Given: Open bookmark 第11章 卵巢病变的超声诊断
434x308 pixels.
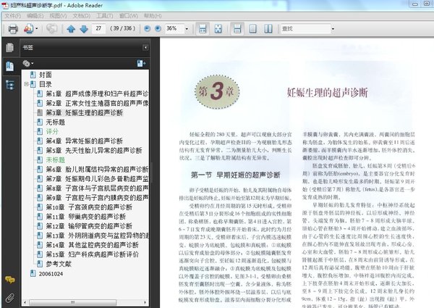Looking at the screenshot, I should (86, 217).
